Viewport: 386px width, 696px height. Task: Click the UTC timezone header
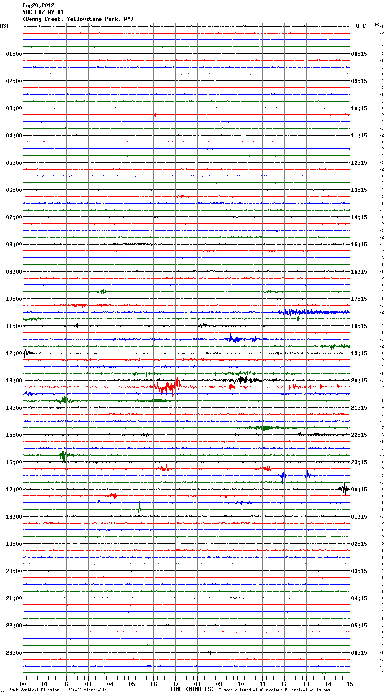point(361,26)
